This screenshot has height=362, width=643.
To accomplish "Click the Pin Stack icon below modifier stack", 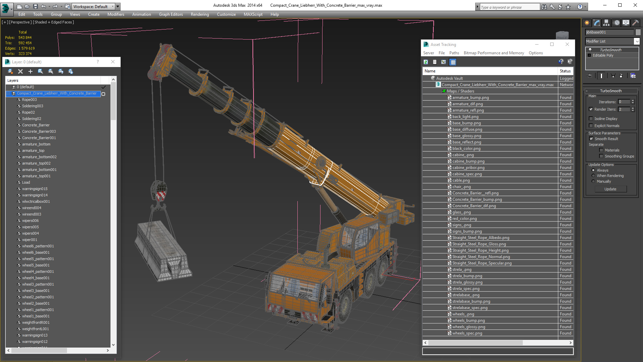I will point(590,76).
